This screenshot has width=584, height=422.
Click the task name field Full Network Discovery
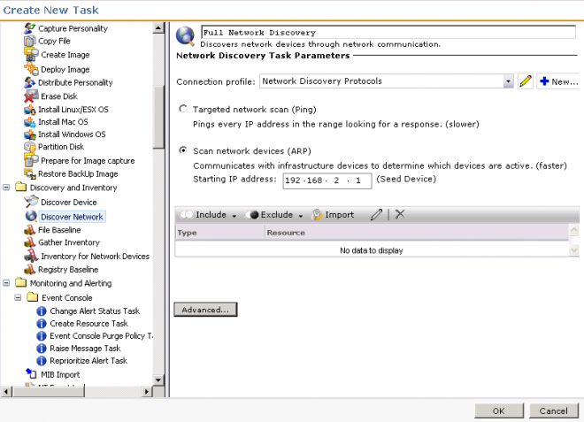pyautogui.click(x=388, y=33)
